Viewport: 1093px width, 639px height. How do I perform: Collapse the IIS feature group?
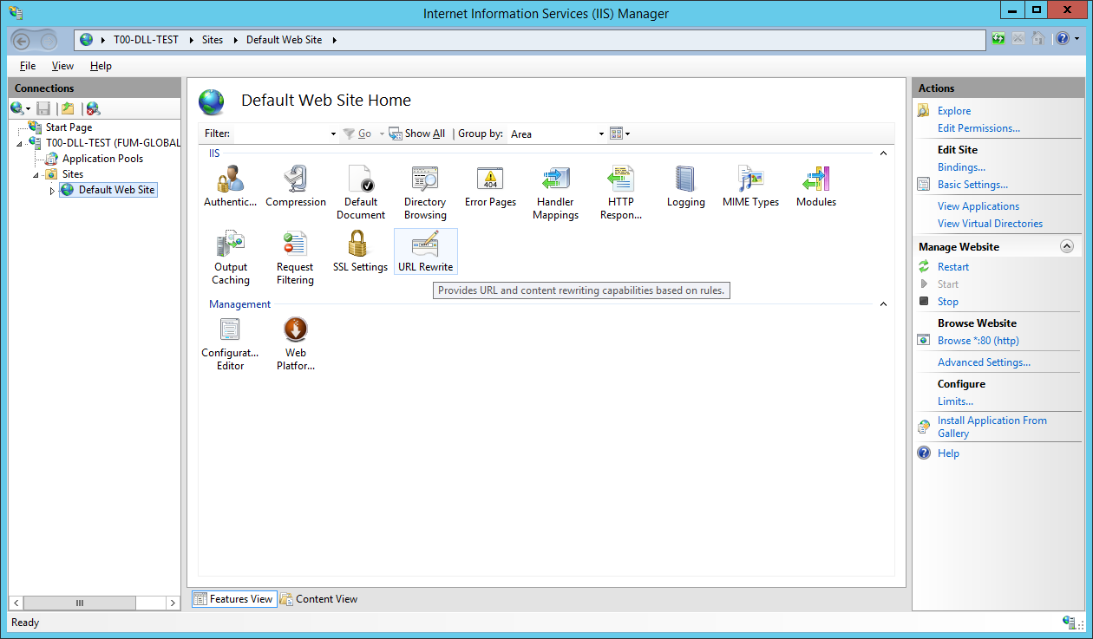tap(883, 153)
